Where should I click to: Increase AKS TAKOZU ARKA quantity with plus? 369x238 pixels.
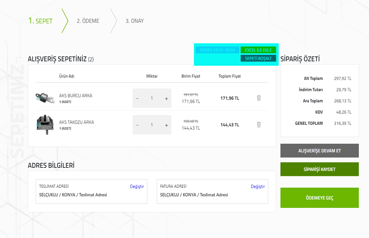[166, 125]
